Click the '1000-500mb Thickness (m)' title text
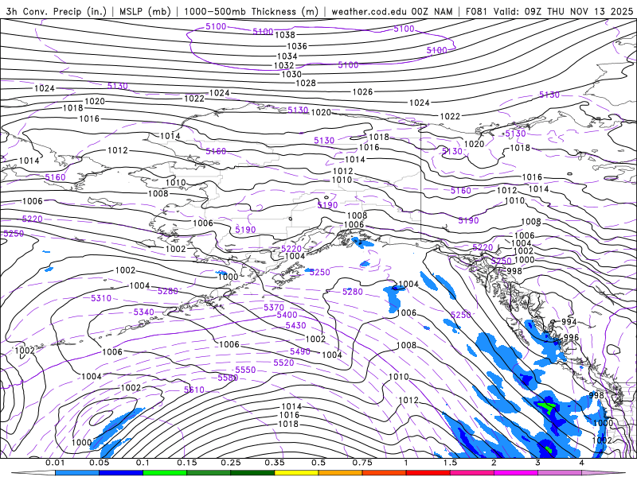Viewport: 637px width, 477px height. (251, 11)
